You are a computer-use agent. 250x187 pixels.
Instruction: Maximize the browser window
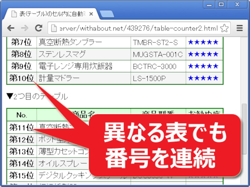coord(221,4)
